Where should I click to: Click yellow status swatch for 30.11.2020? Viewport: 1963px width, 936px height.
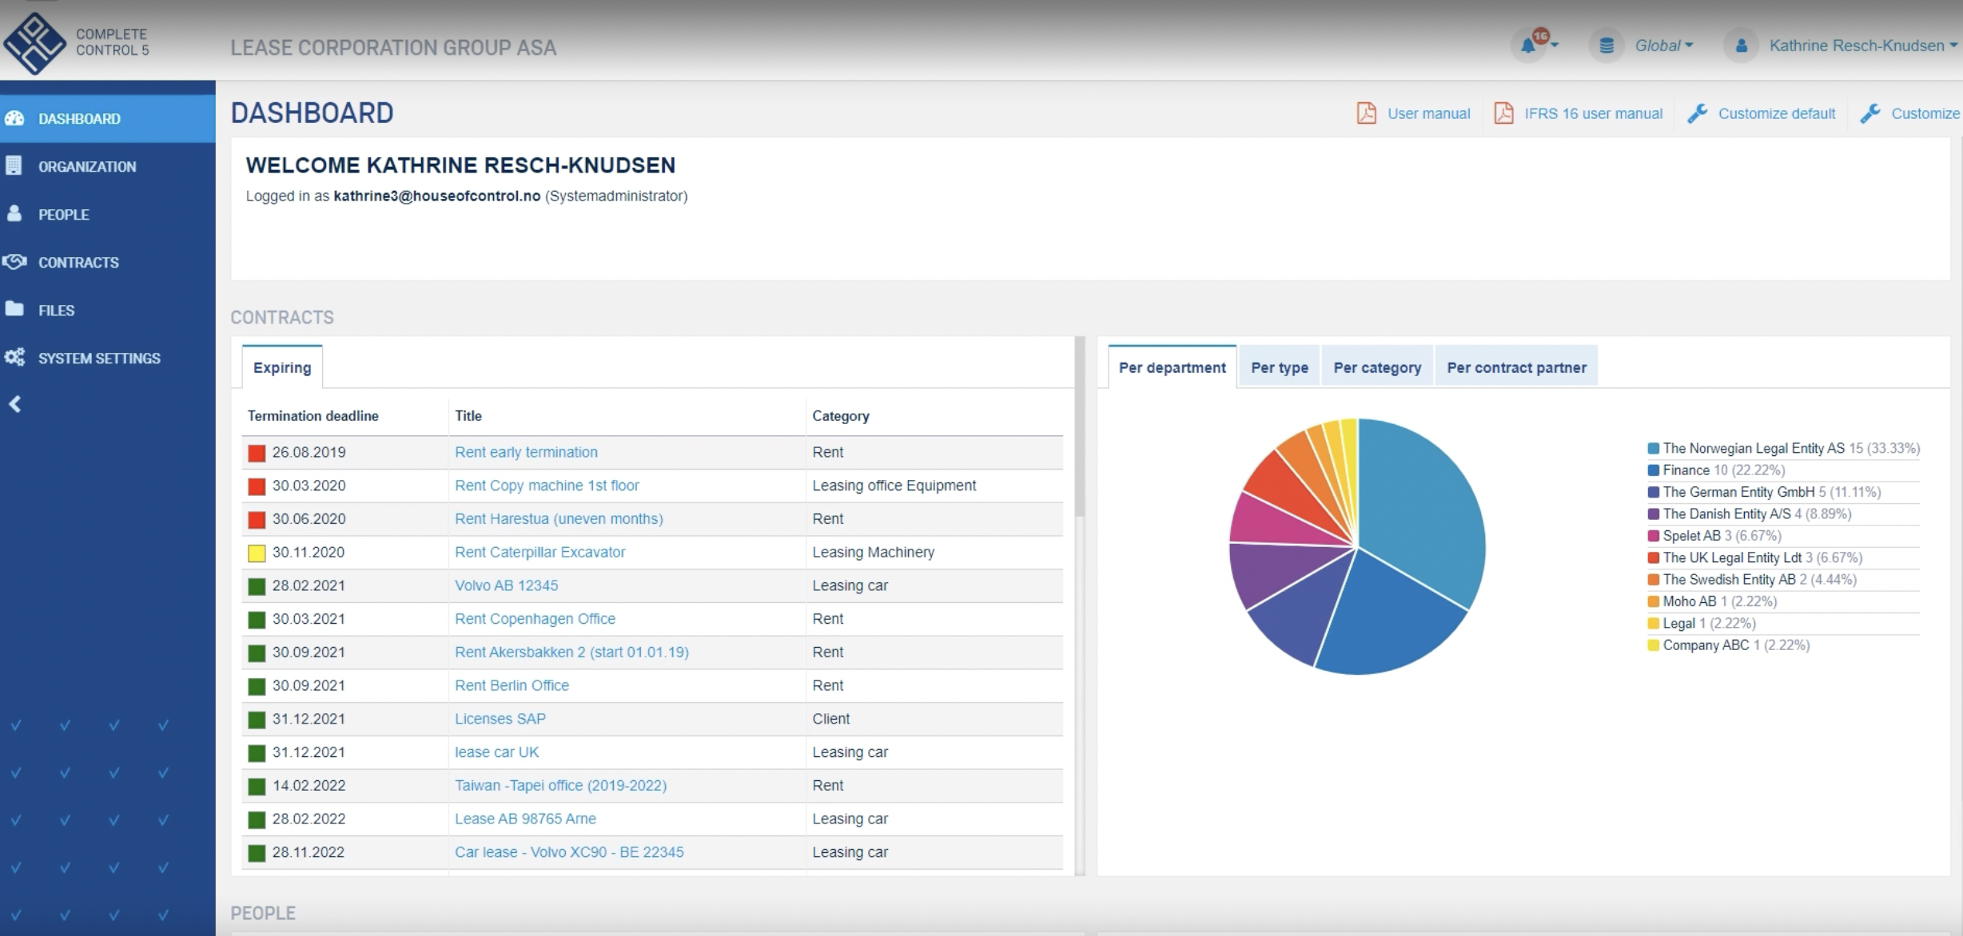[257, 553]
